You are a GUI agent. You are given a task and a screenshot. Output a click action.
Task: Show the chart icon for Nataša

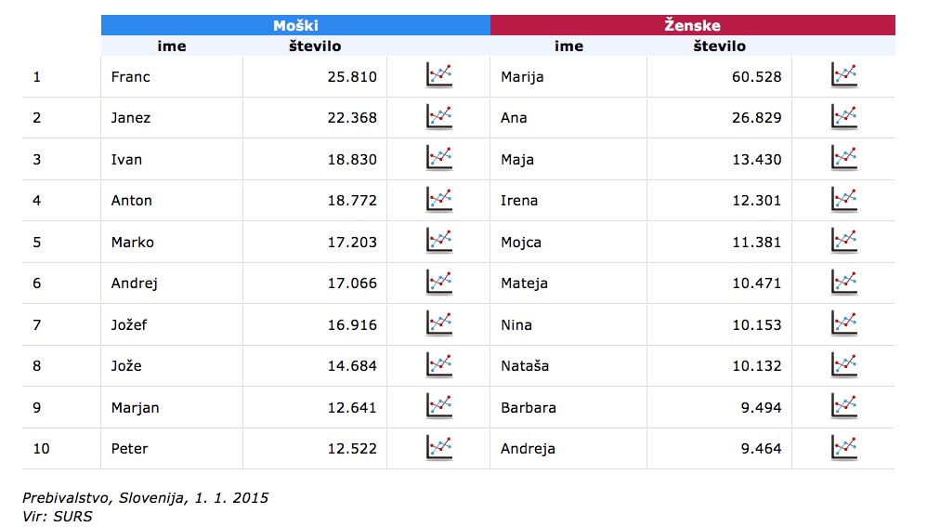click(844, 365)
